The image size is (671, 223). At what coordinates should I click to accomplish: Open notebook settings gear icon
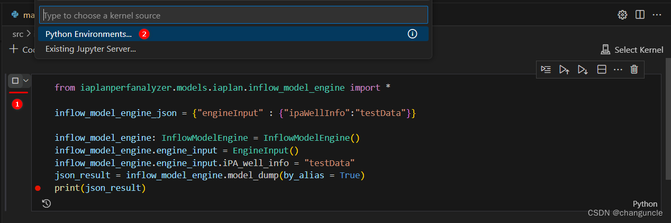coord(622,14)
